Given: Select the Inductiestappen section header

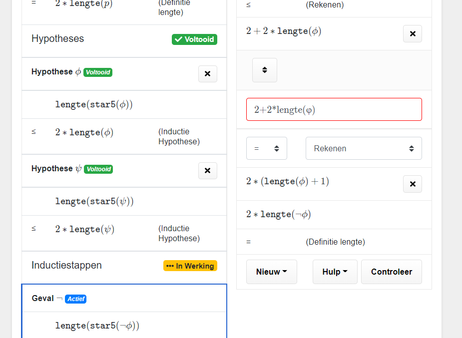Looking at the screenshot, I should 66,265.
